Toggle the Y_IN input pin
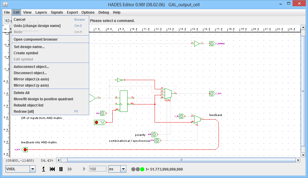This screenshot has width=308, height=178. pos(182,117)
